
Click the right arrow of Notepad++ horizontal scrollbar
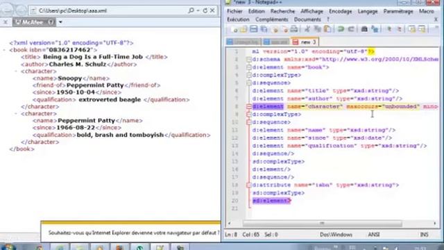(435, 224)
